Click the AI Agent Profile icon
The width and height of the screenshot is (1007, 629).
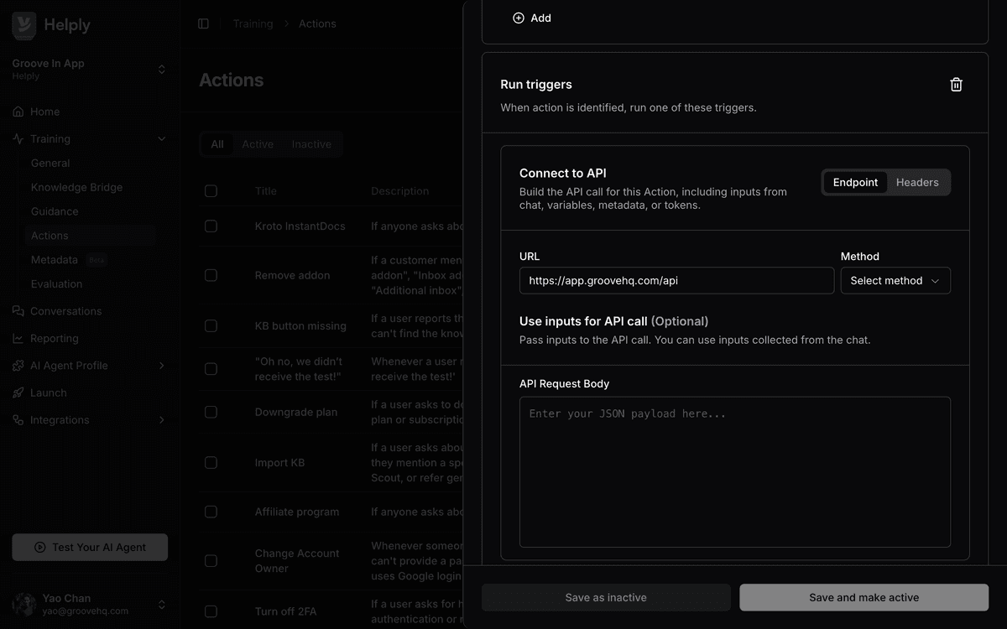18,366
